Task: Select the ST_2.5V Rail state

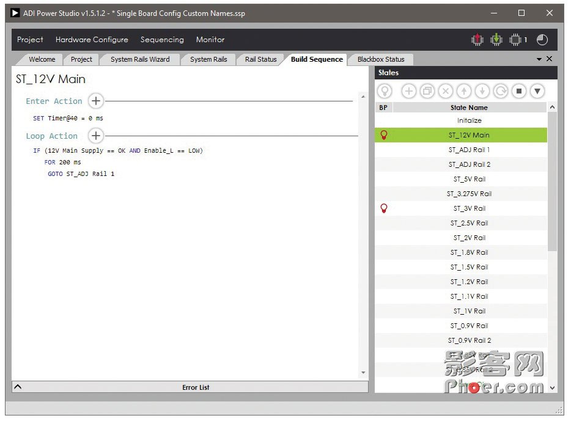Action: 470,223
